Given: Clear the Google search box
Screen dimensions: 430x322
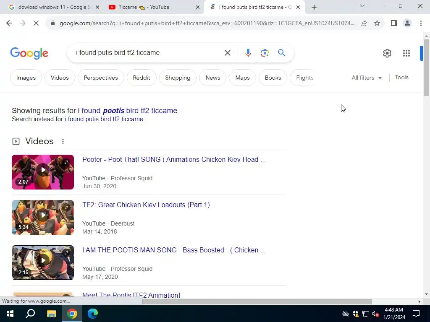Looking at the screenshot, I should 227,53.
